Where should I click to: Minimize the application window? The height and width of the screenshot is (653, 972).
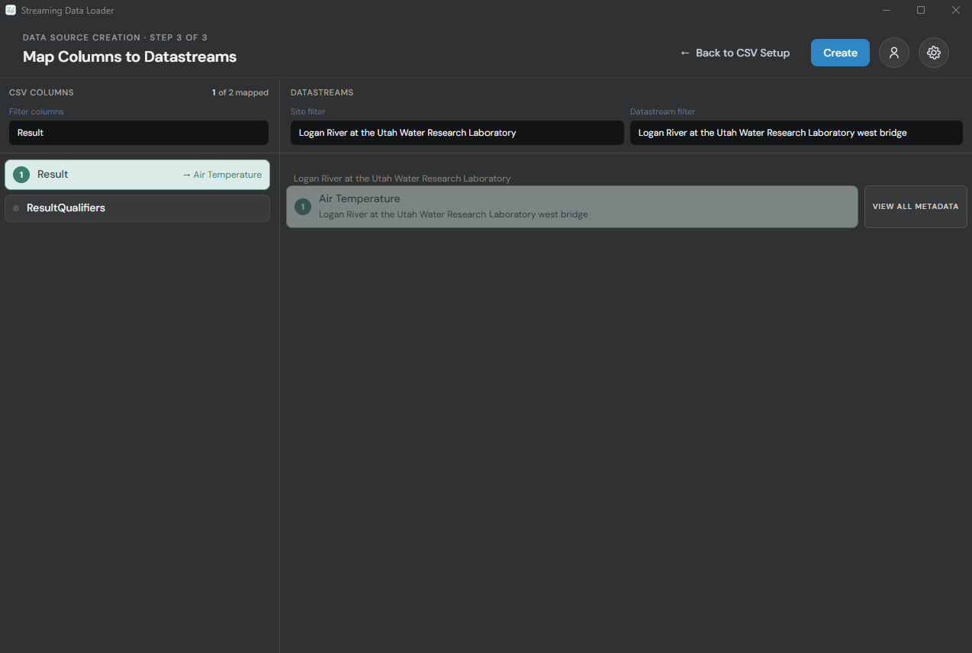(x=887, y=10)
